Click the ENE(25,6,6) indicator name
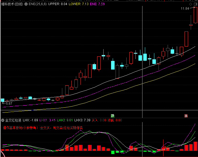198x157 pixels. [38, 4]
